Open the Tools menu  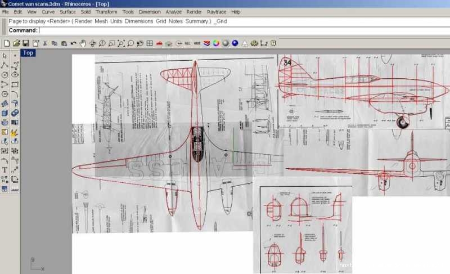point(128,12)
